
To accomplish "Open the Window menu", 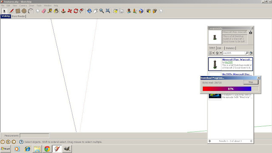I will point(48,6).
